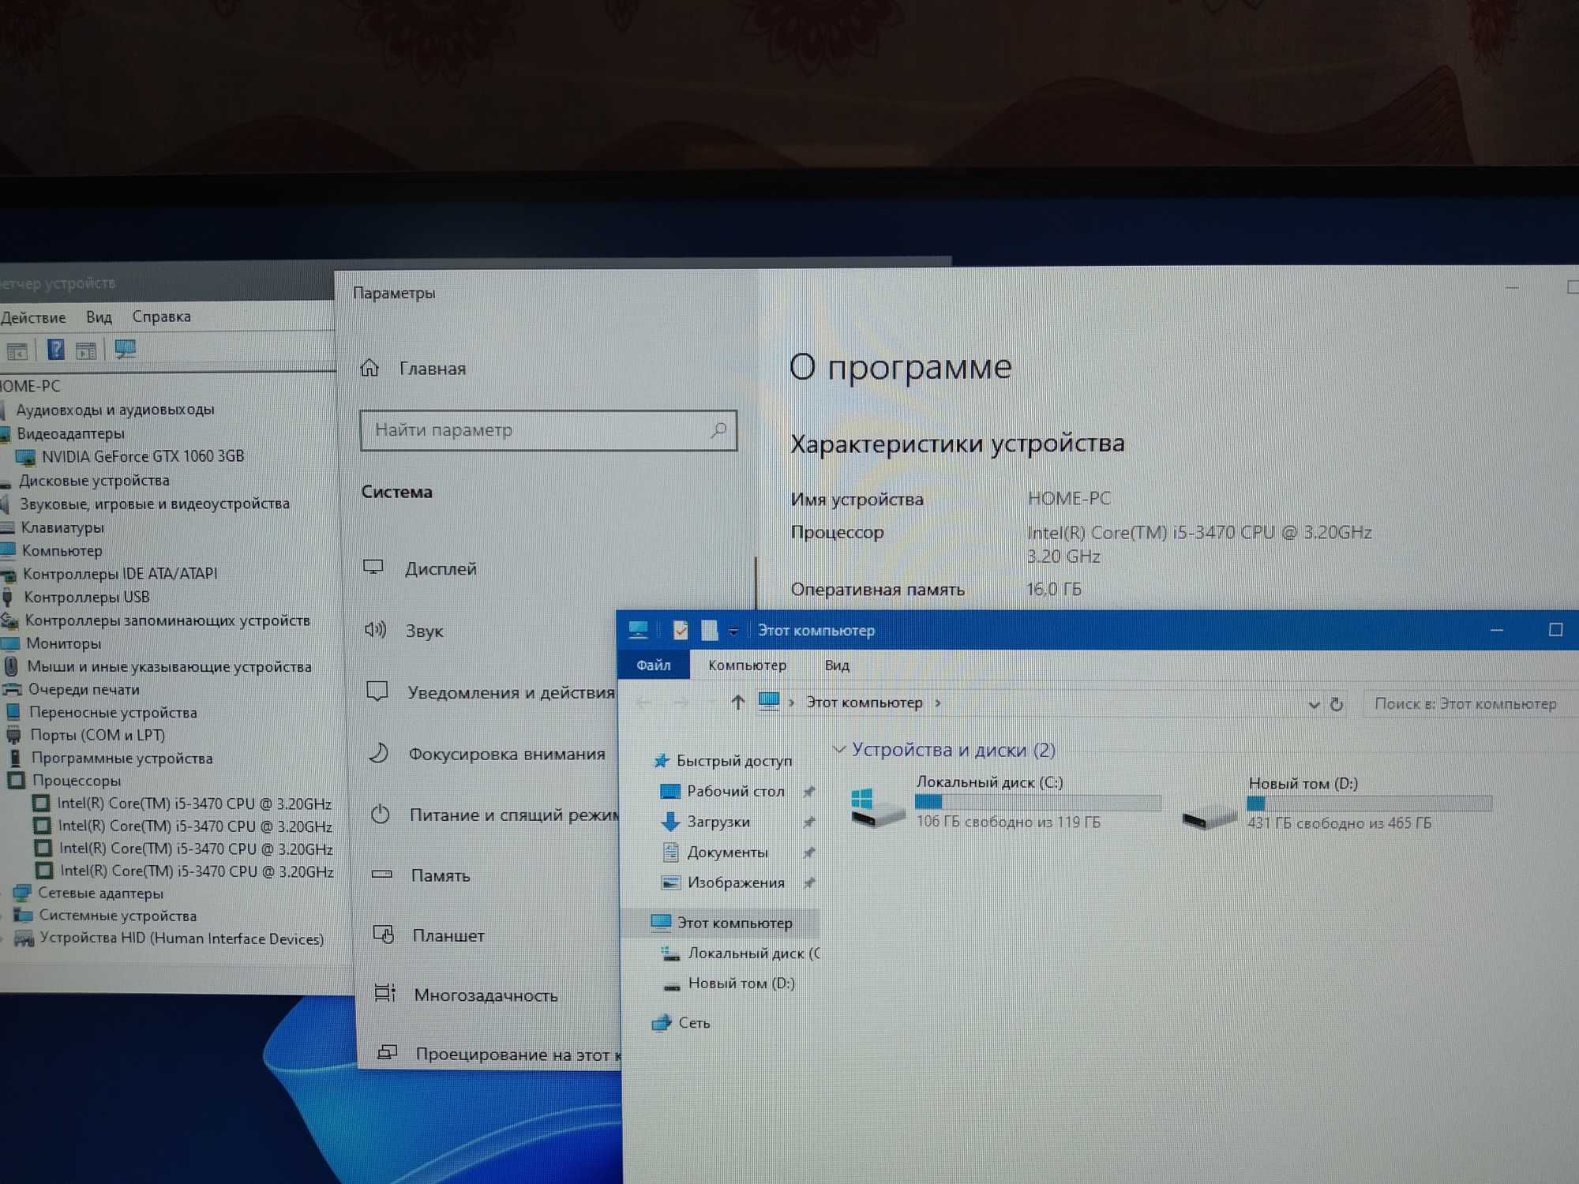Screen dimensions: 1579x1184
Task: Select Мониторы category in Device Manager
Action: pos(63,643)
